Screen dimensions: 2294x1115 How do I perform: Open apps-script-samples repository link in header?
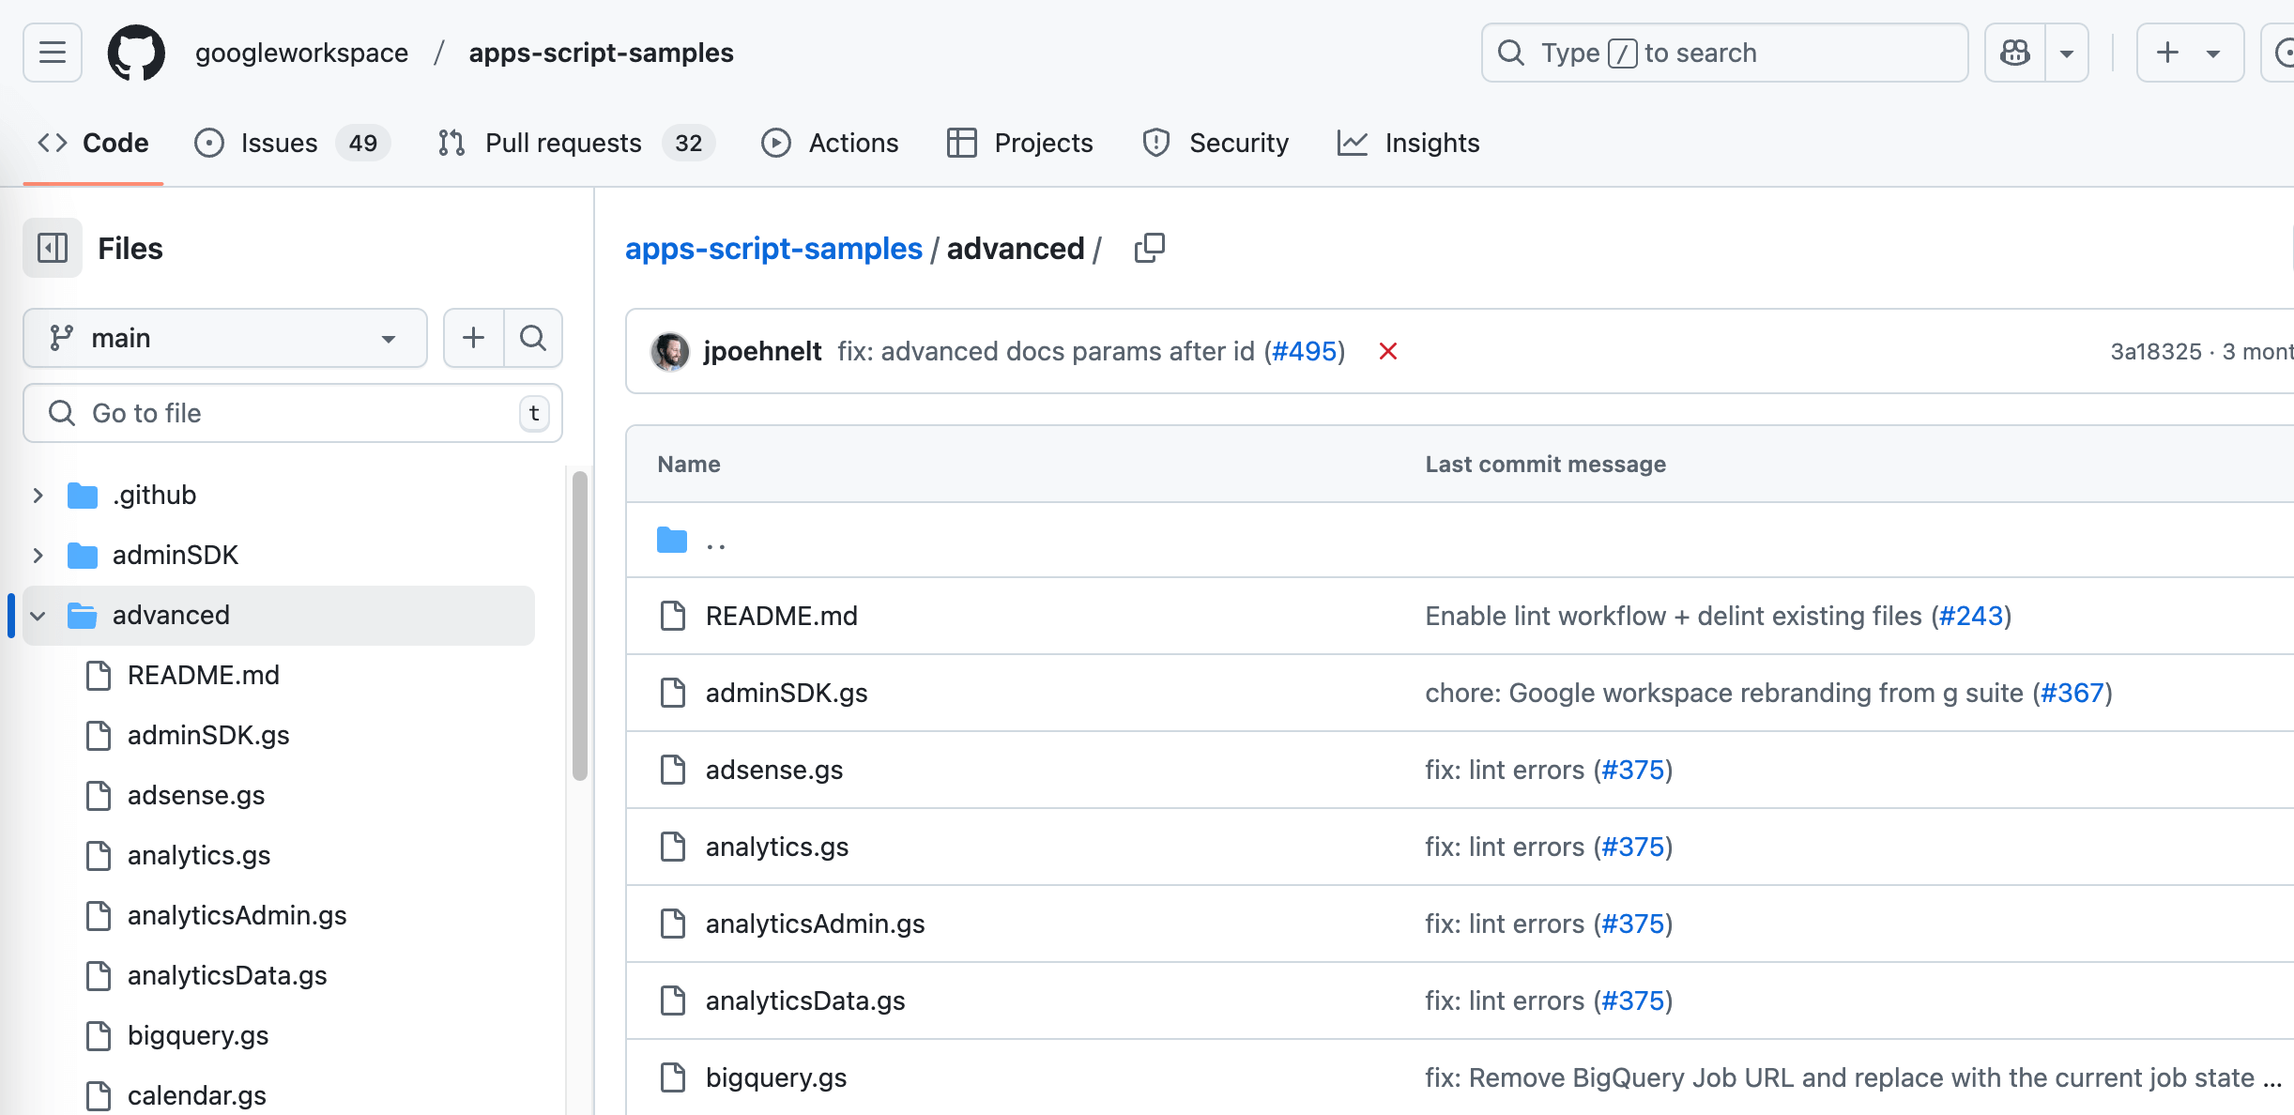[x=601, y=53]
